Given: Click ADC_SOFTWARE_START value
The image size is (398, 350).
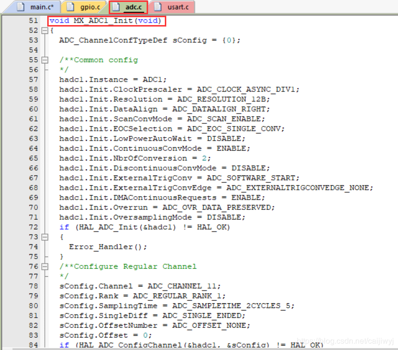Looking at the screenshot, I should (x=251, y=178).
